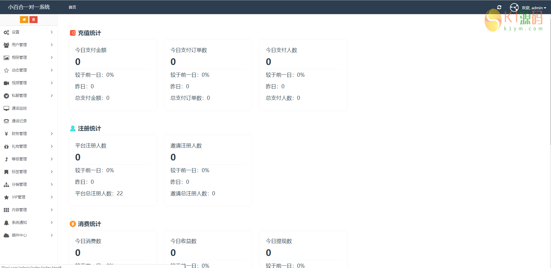The width and height of the screenshot is (551, 268).
Task: Click the orange home icon button
Action: click(x=24, y=20)
